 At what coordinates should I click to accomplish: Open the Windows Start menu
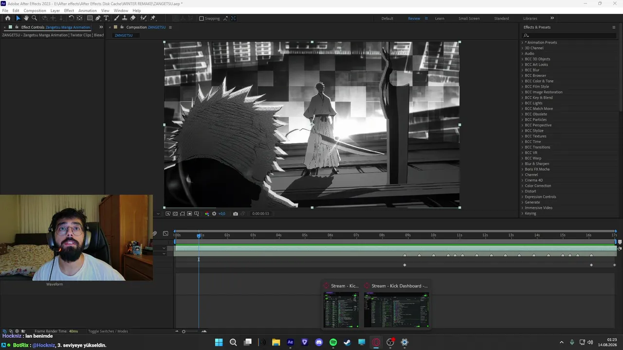pos(219,342)
